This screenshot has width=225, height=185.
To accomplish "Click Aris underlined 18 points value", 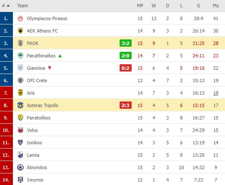I will tap(216, 93).
